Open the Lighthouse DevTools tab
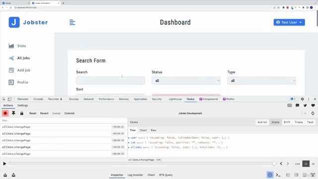318x179 pixels. 175,99
